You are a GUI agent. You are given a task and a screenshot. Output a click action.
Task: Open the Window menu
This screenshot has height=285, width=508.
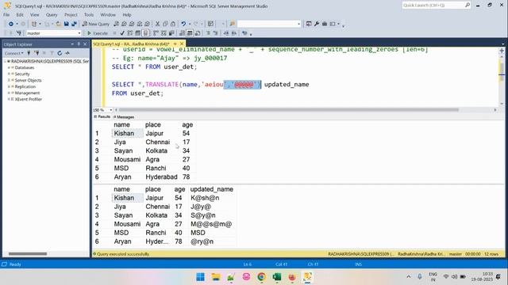108,15
